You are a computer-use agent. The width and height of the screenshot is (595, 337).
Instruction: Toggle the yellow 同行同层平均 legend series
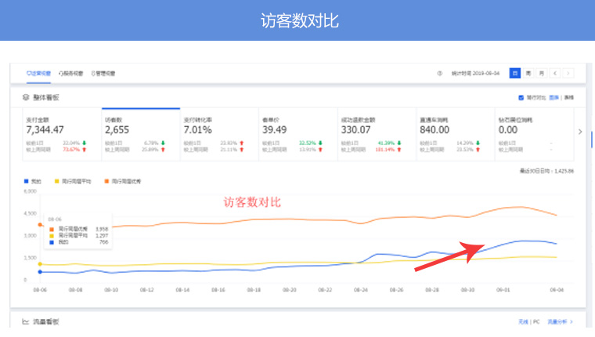(x=72, y=181)
